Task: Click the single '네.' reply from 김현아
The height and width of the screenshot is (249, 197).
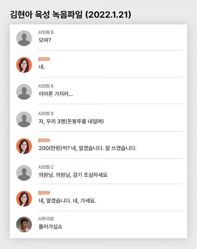Action: click(x=41, y=67)
